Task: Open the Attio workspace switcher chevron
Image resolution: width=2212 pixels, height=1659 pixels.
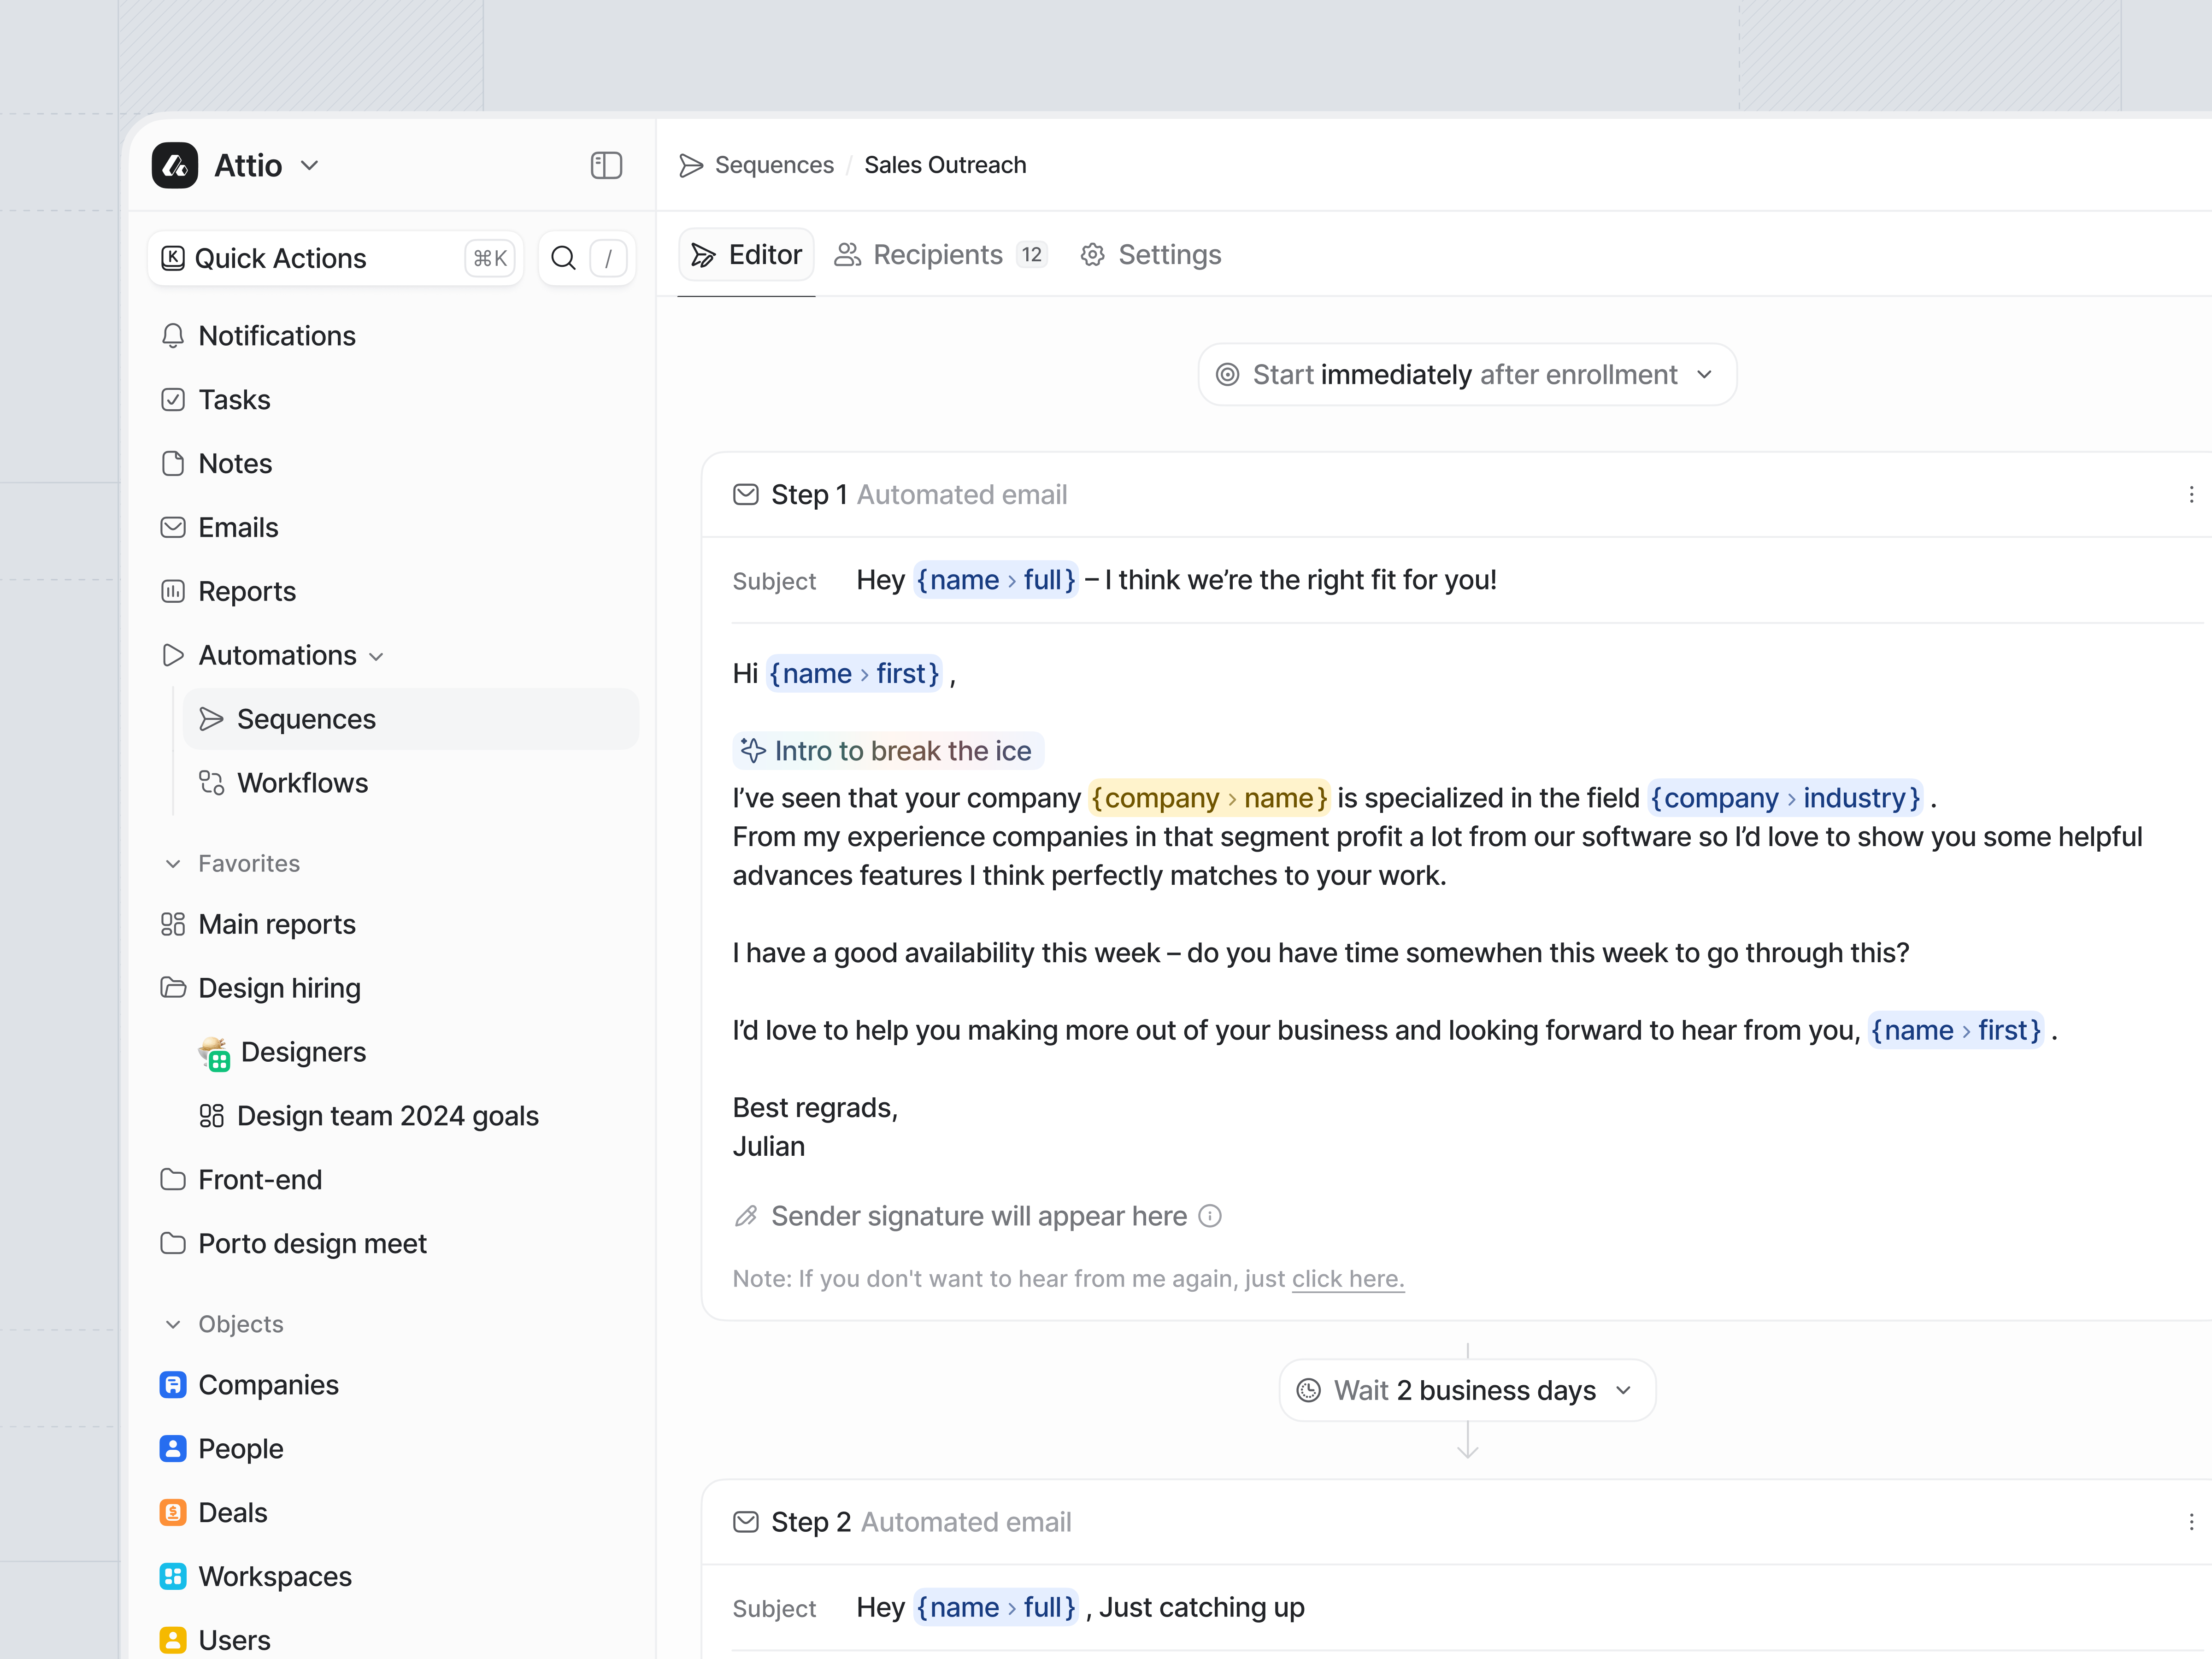Action: coord(310,165)
